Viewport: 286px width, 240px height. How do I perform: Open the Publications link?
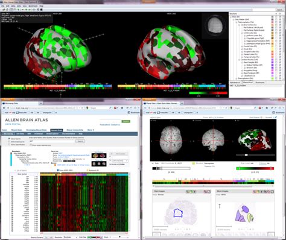tap(105, 125)
